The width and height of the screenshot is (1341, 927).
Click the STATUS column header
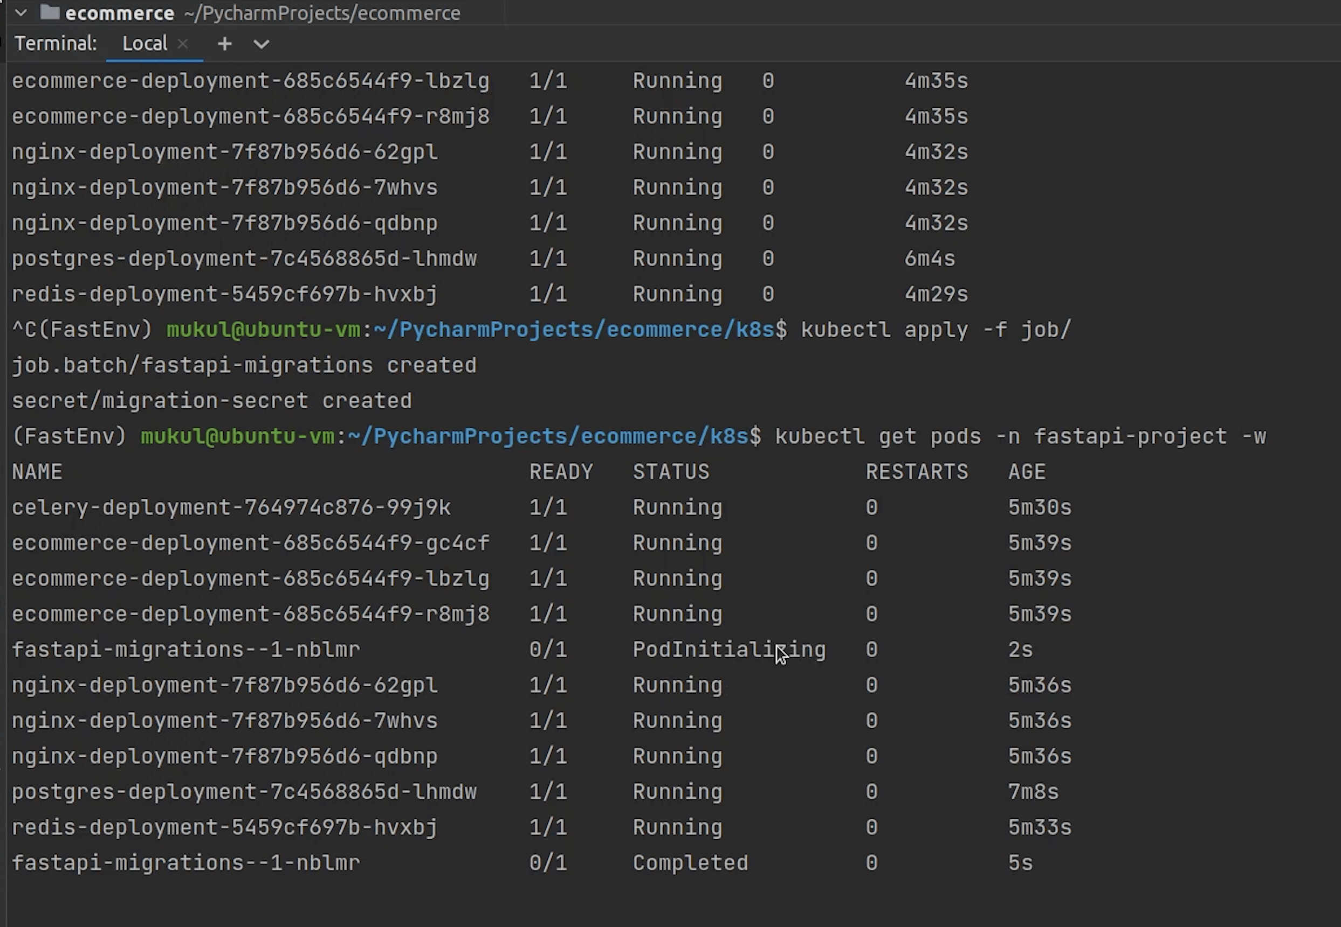tap(671, 472)
